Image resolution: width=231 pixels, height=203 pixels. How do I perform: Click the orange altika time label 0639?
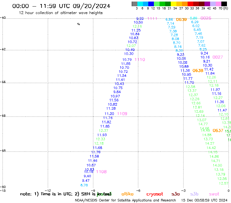[x=181, y=20]
